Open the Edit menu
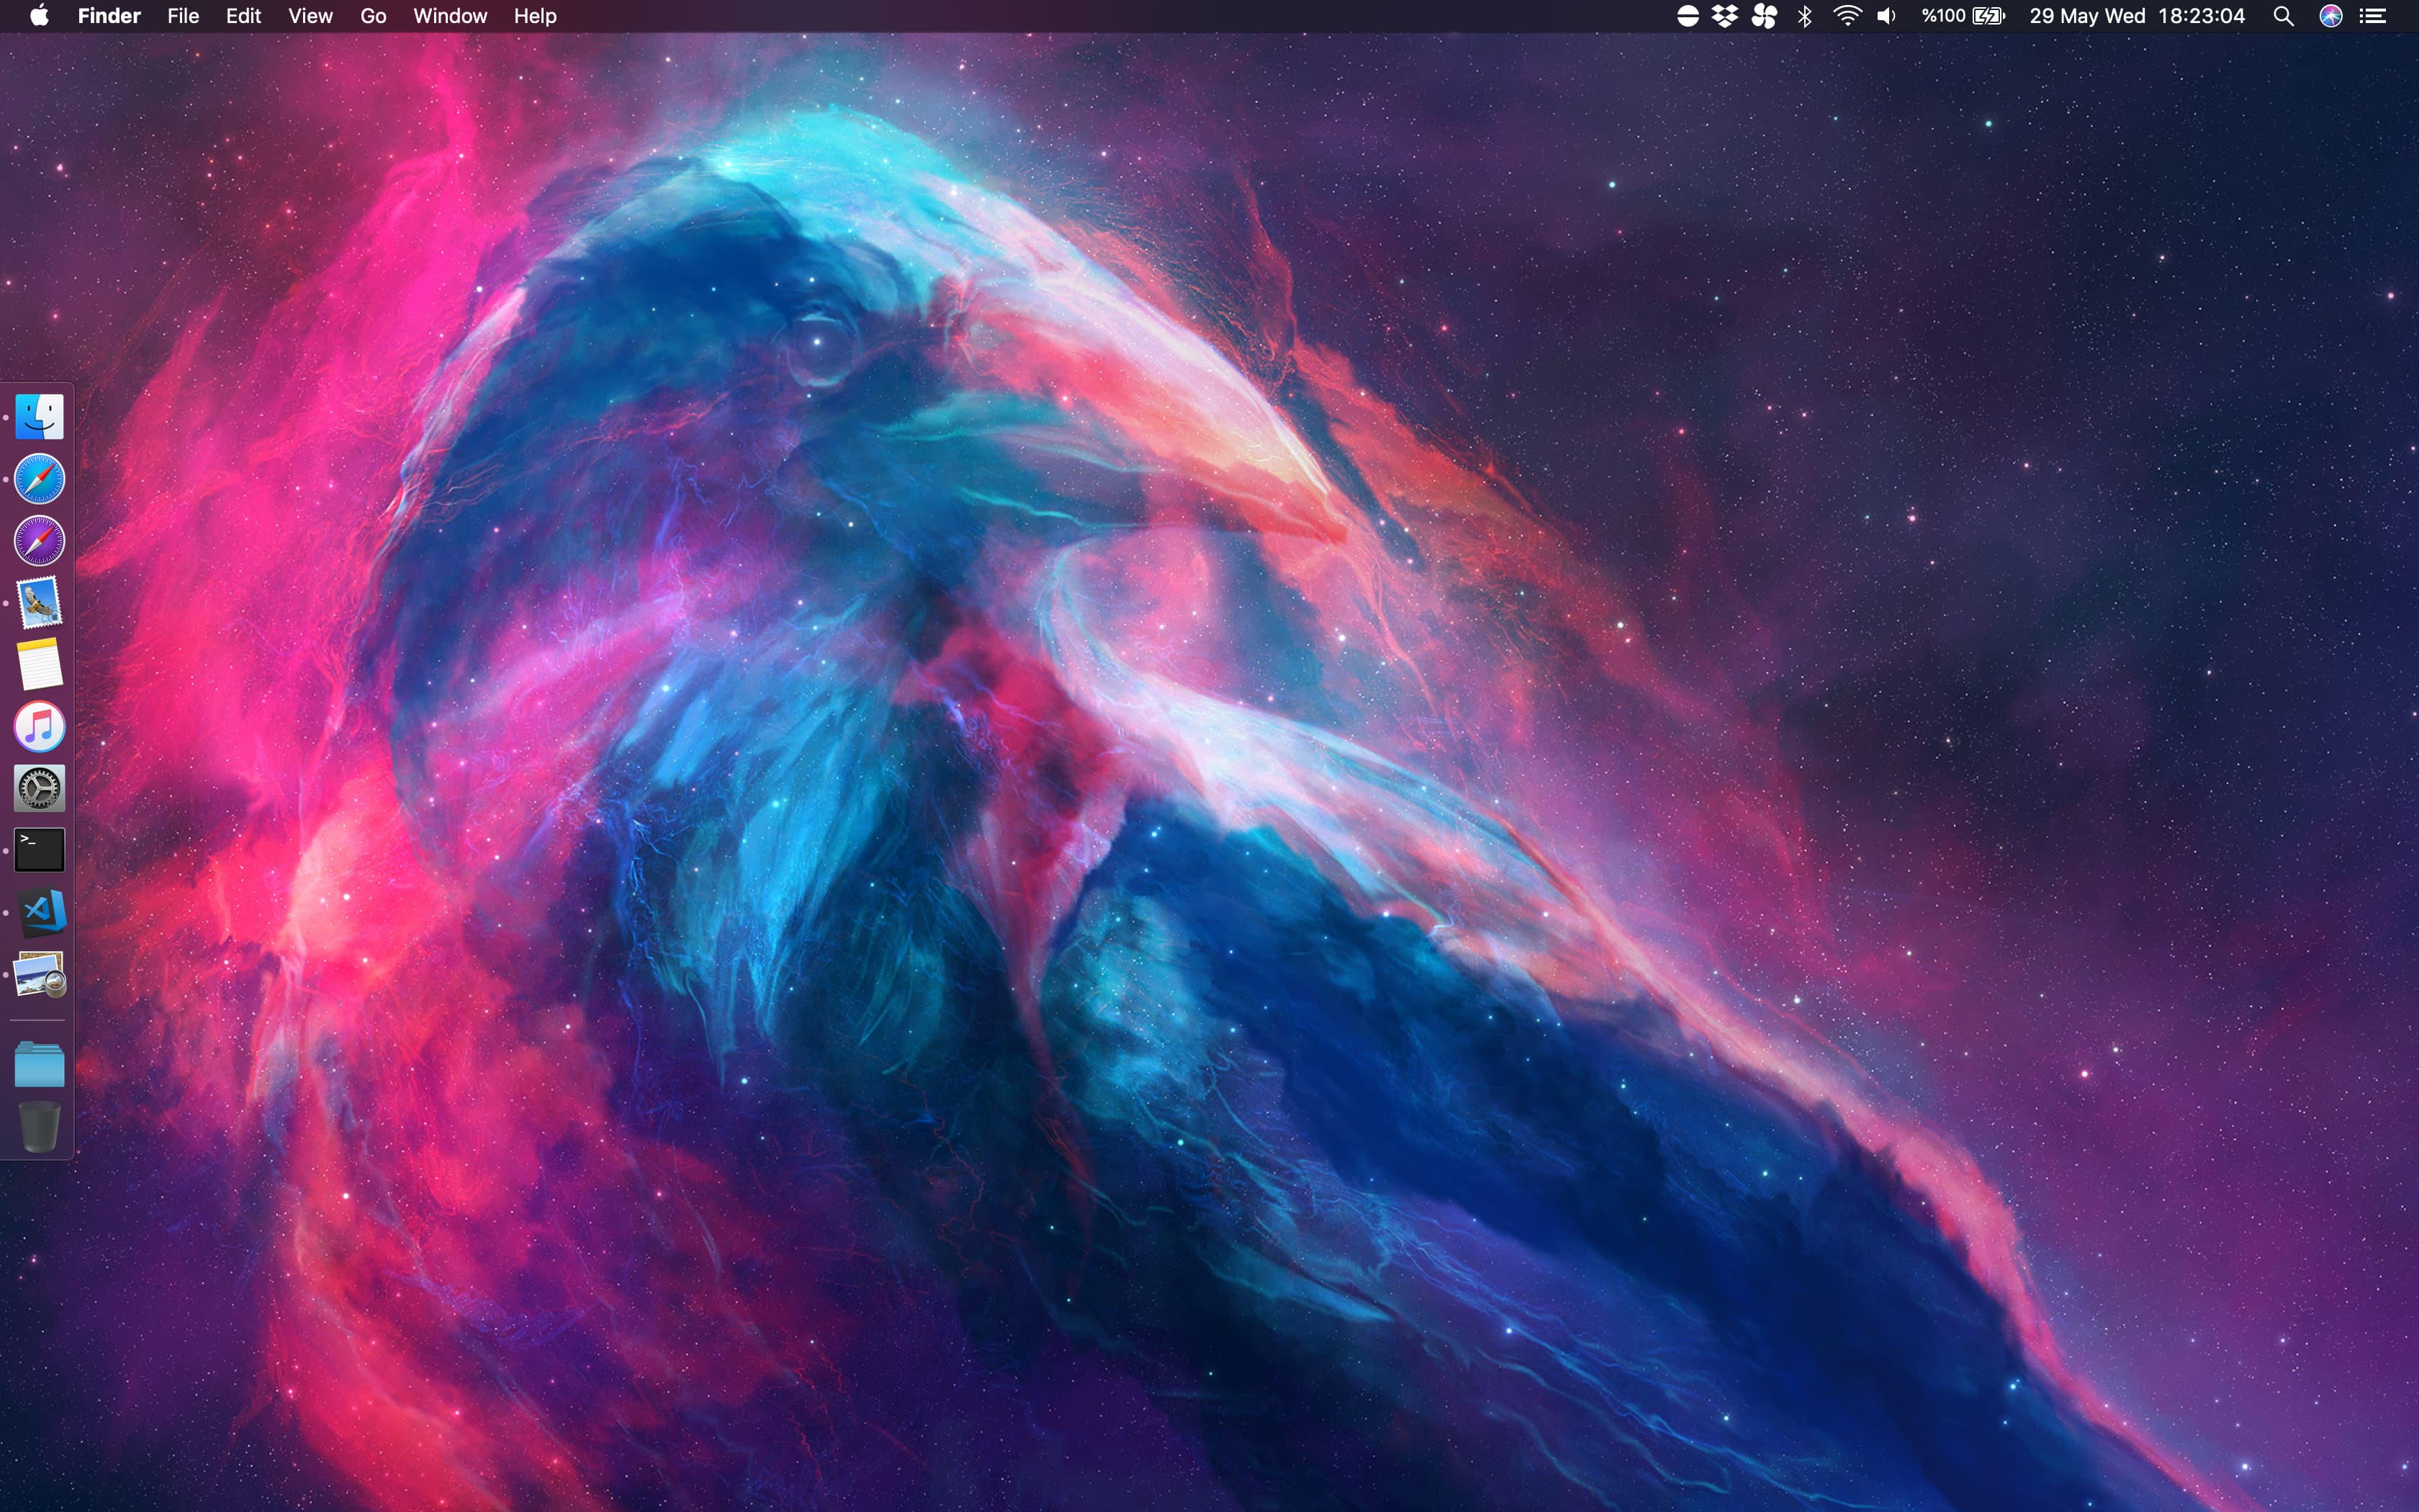The height and width of the screenshot is (1512, 2419). [243, 16]
